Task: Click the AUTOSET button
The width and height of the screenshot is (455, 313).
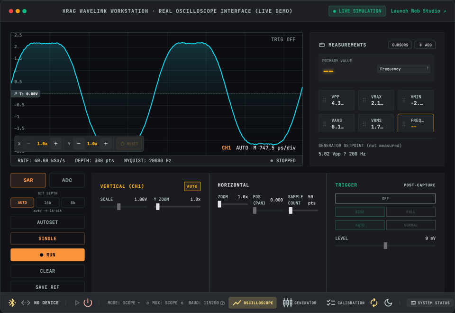Action: pos(47,222)
